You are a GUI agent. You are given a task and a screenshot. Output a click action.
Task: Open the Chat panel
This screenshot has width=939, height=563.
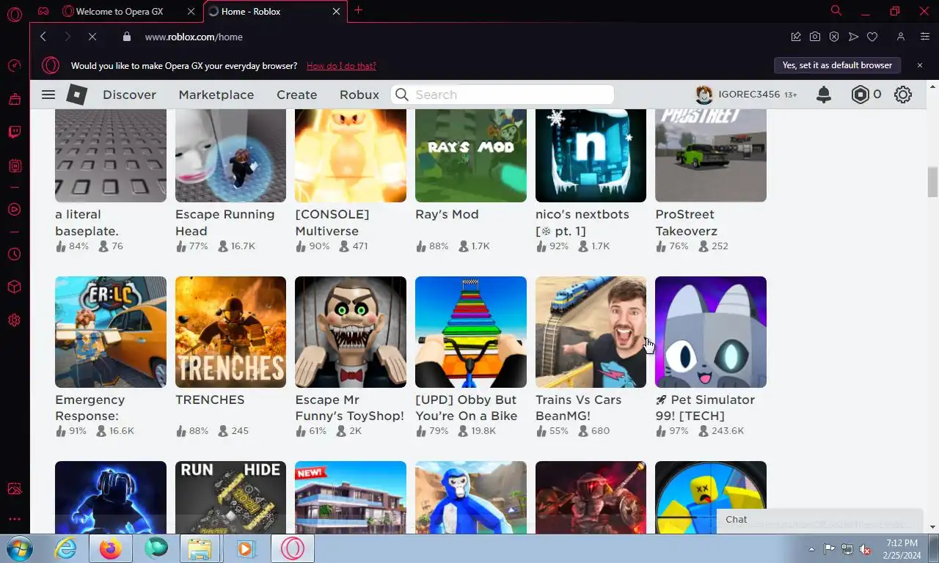pos(819,519)
